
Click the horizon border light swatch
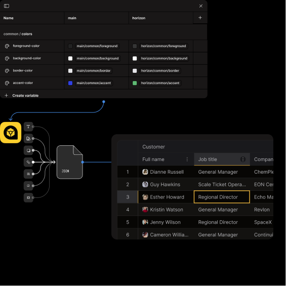135,71
